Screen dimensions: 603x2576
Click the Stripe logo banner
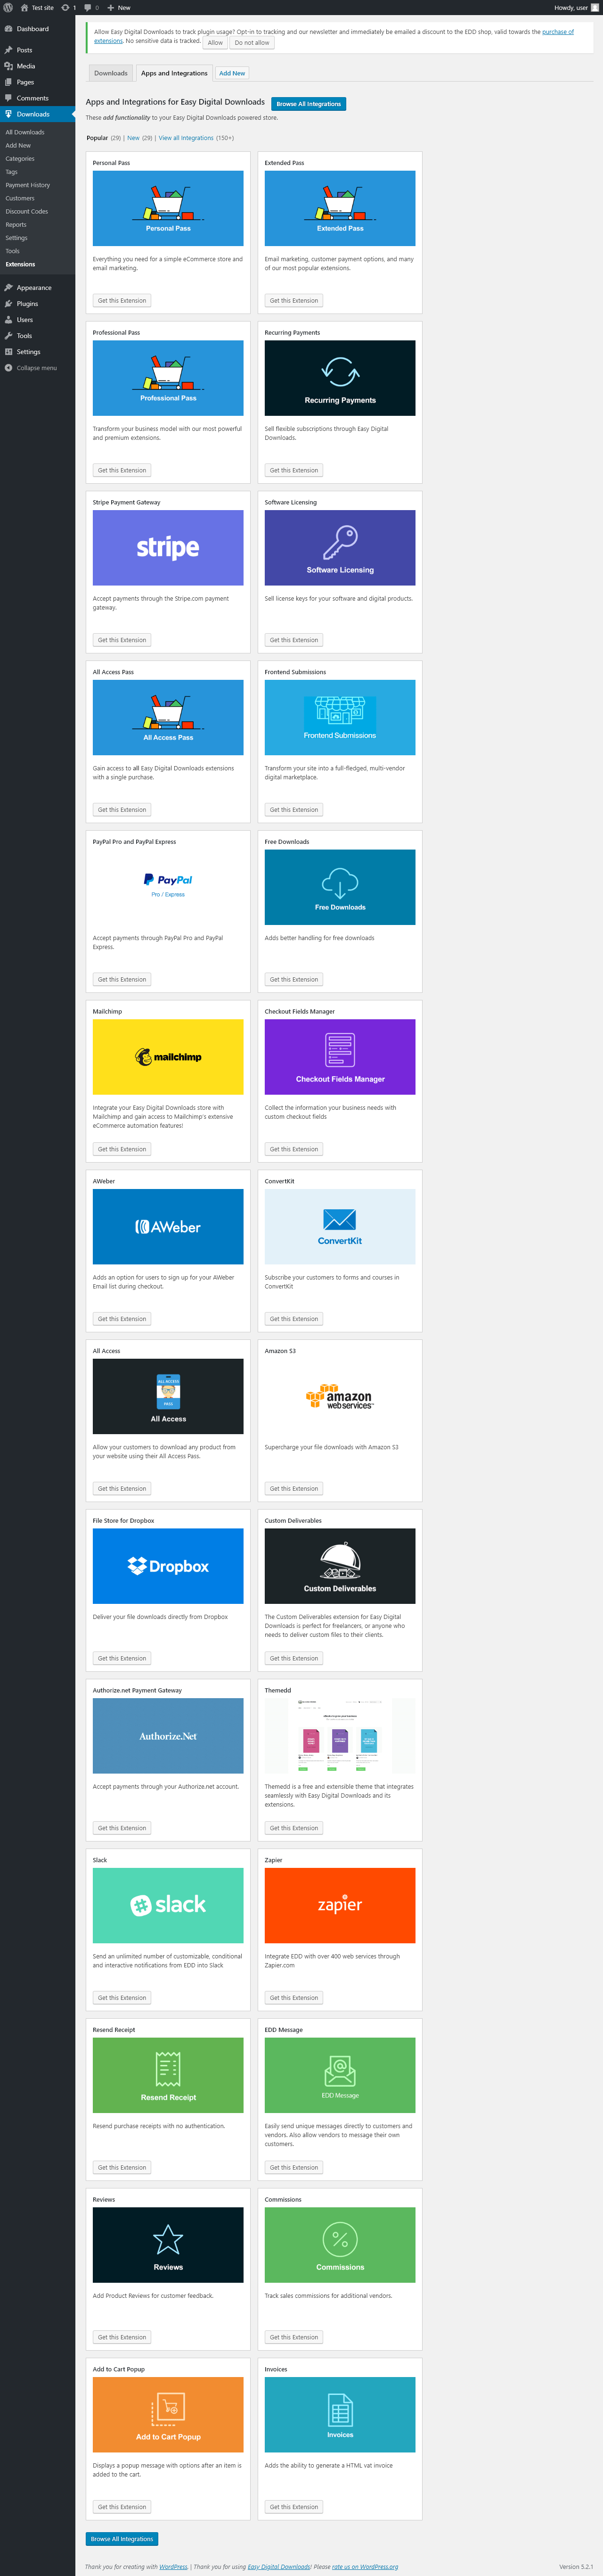click(168, 548)
